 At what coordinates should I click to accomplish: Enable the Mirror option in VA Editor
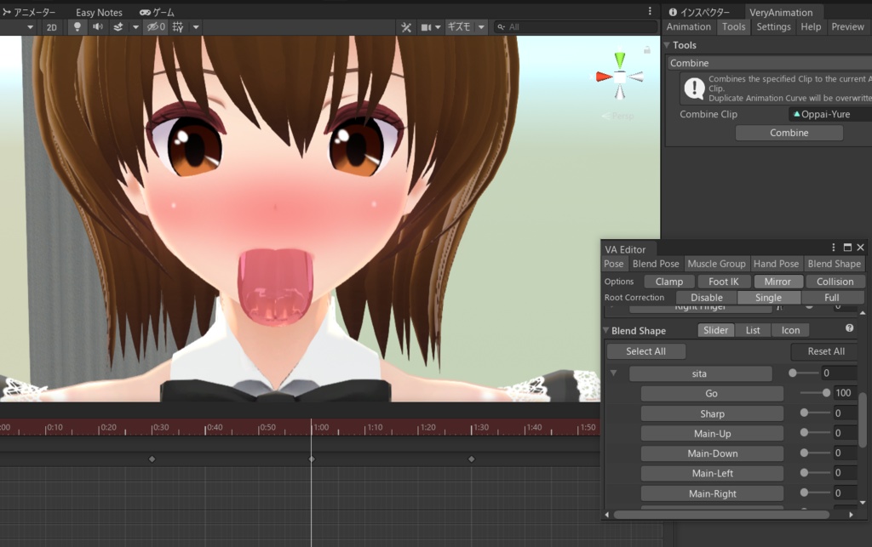coord(777,281)
